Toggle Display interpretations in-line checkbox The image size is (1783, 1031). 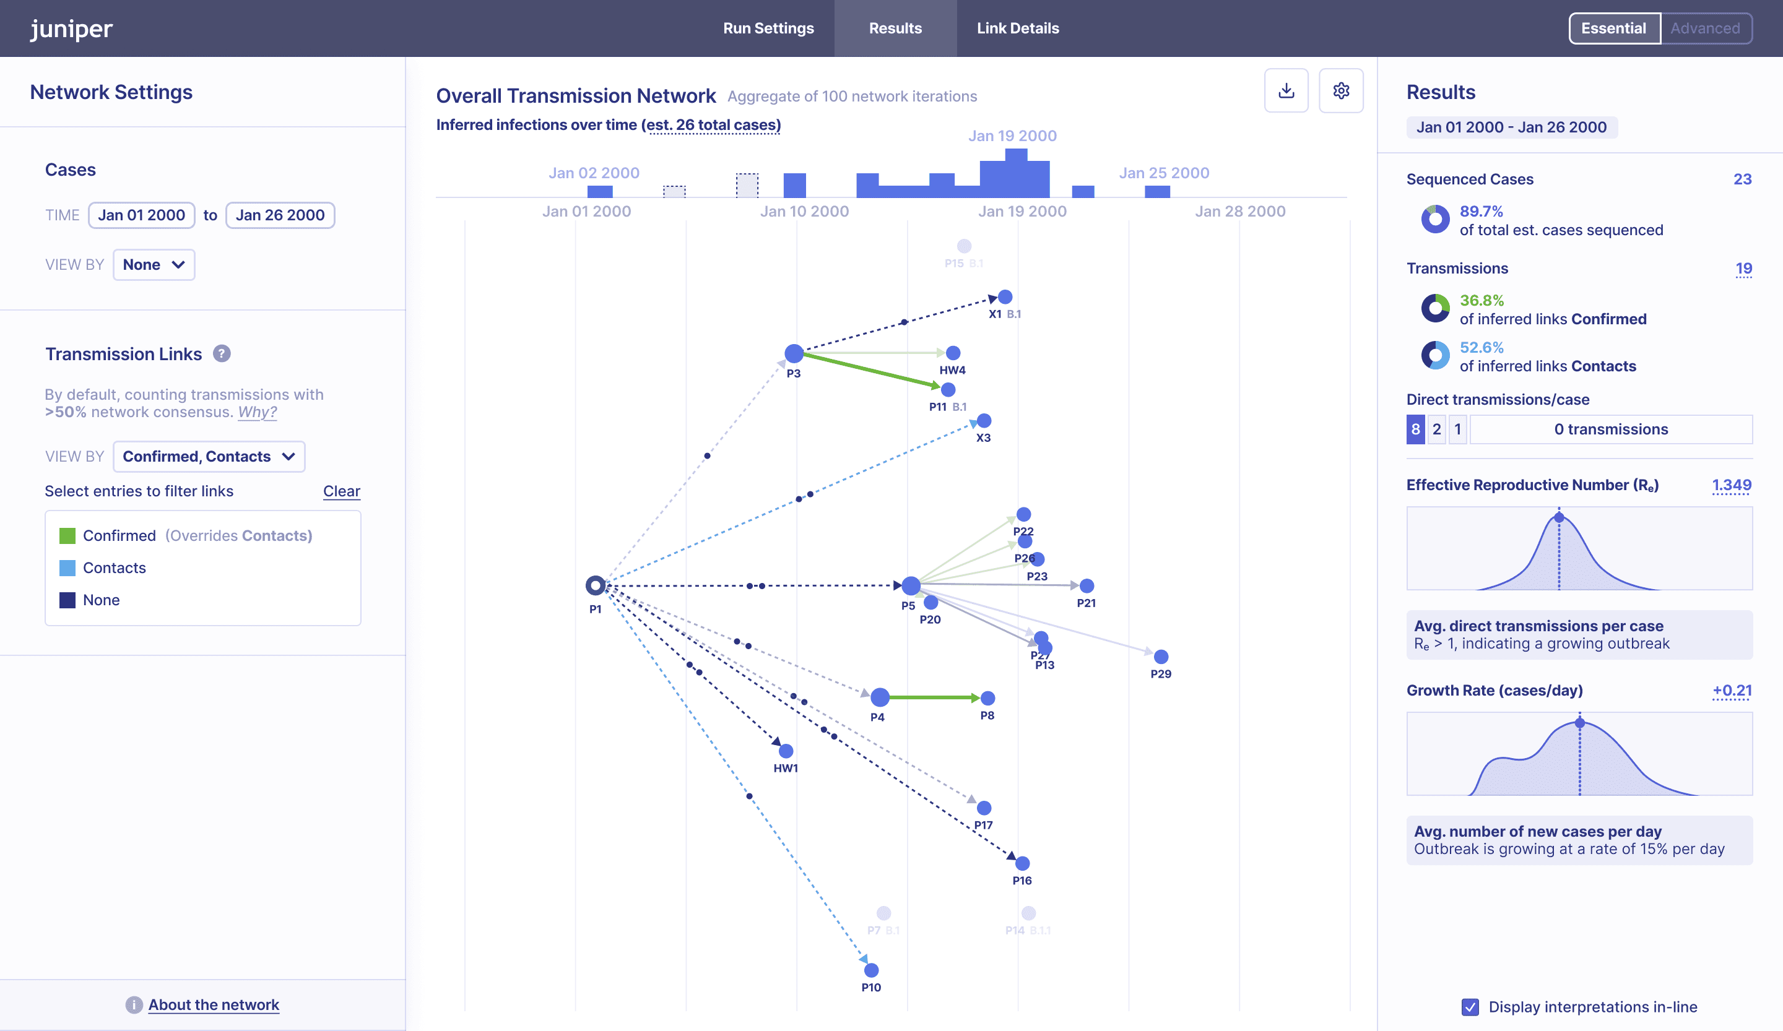(1470, 1007)
